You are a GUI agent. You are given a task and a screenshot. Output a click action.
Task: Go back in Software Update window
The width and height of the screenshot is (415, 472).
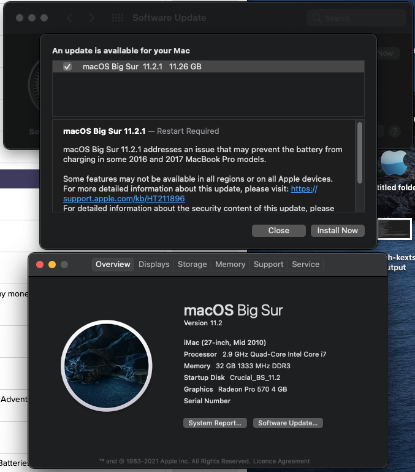coord(69,18)
